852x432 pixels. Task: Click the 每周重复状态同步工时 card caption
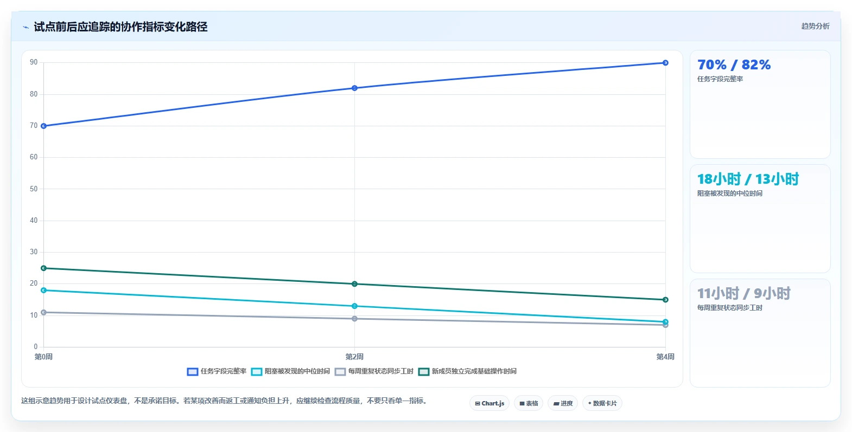click(730, 308)
